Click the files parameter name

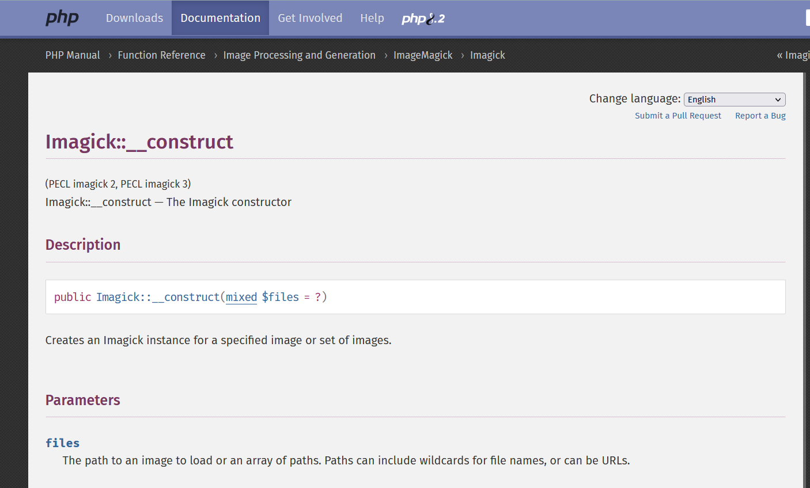[x=63, y=443]
